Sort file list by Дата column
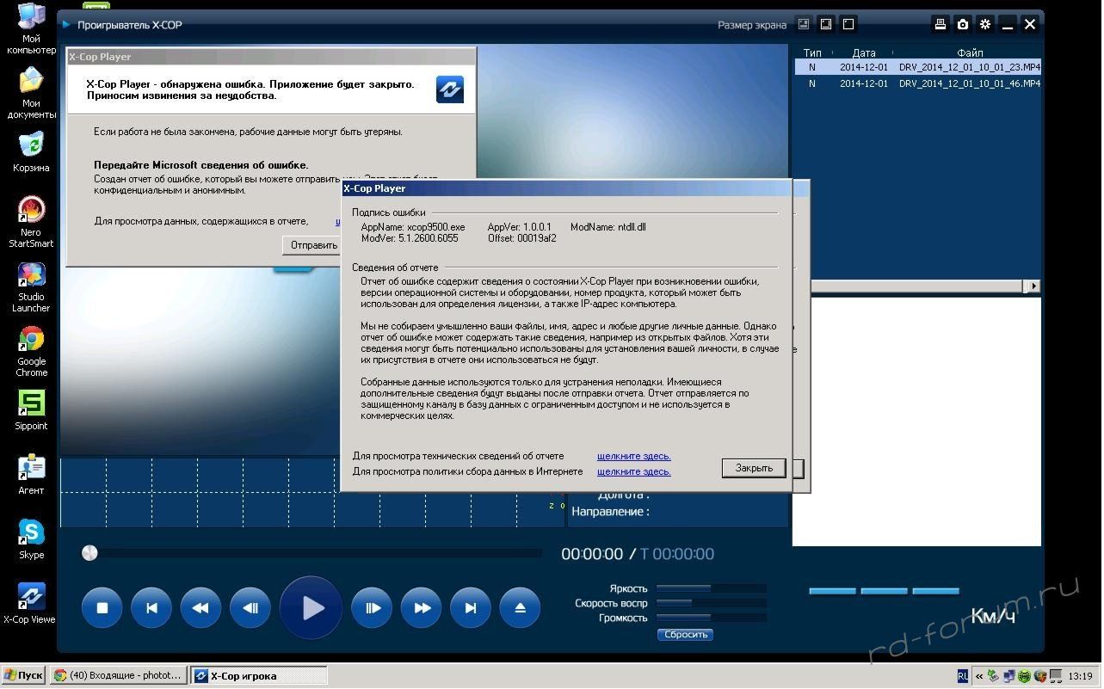 tap(864, 52)
